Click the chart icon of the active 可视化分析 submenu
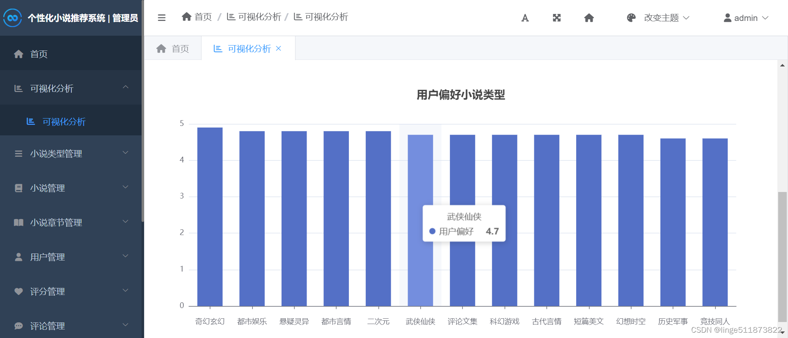Viewport: 788px width, 338px height. click(x=31, y=121)
